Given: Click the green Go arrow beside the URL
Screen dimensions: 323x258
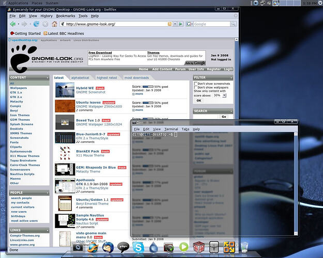Looking at the screenshot, I should pos(181,24).
